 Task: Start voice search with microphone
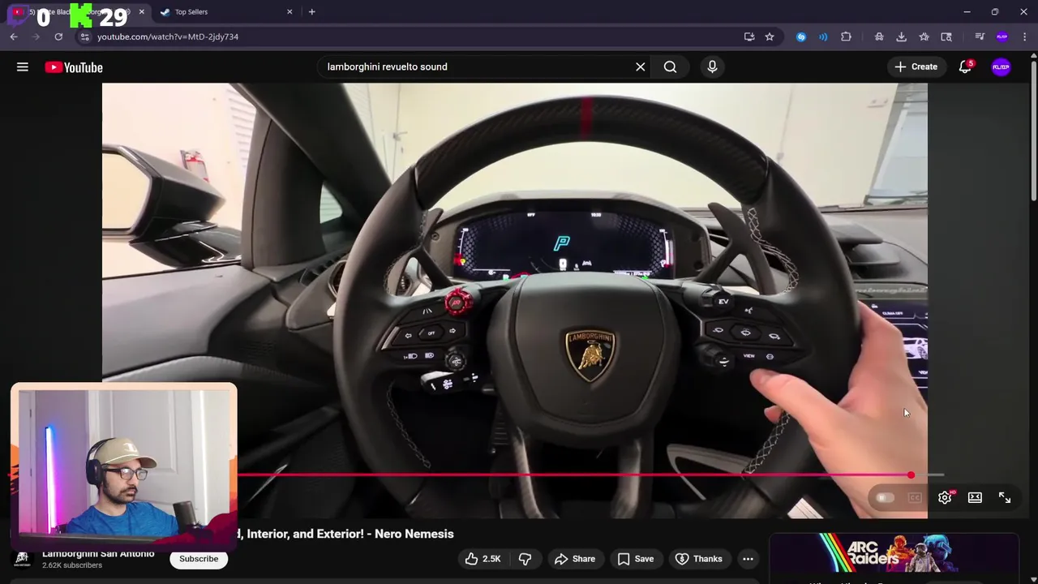point(712,67)
